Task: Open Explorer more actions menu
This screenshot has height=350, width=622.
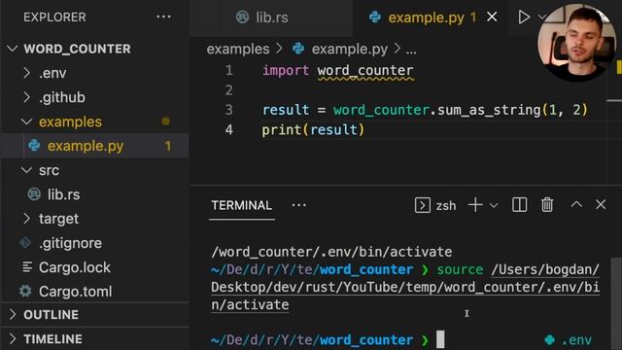Action: click(163, 17)
